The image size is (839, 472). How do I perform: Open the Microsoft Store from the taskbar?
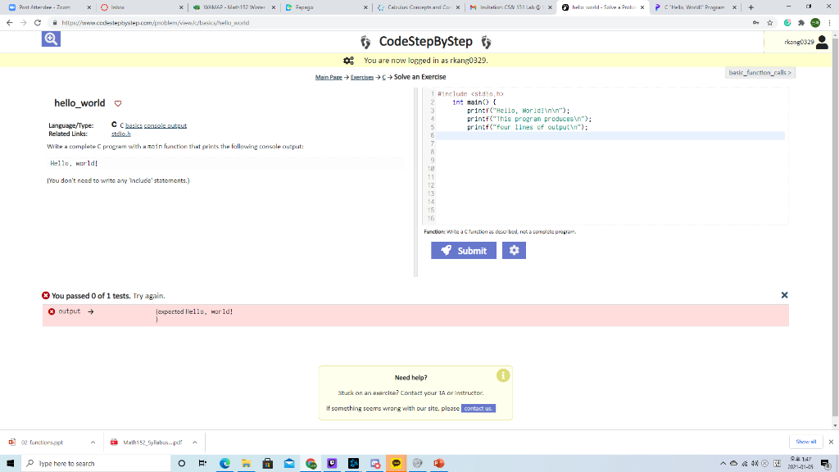coord(268,464)
